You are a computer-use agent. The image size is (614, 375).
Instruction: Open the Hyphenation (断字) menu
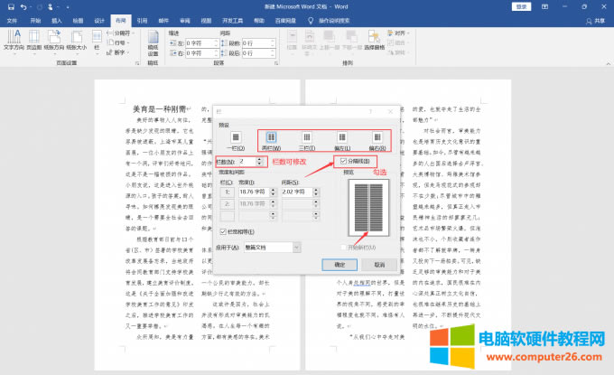(x=118, y=52)
